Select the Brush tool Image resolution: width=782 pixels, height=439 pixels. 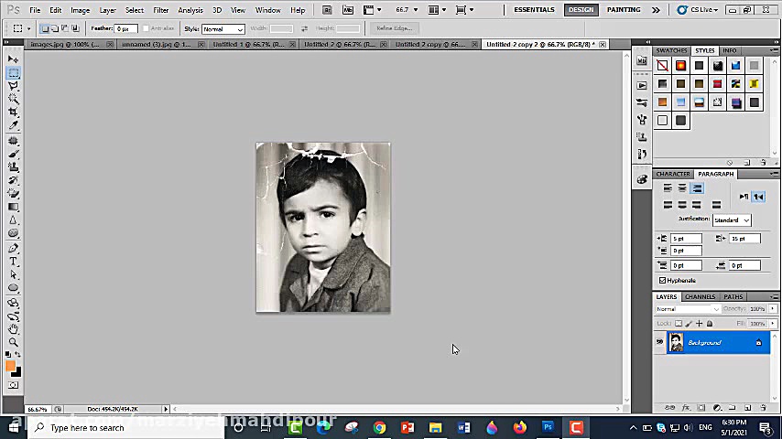click(14, 154)
